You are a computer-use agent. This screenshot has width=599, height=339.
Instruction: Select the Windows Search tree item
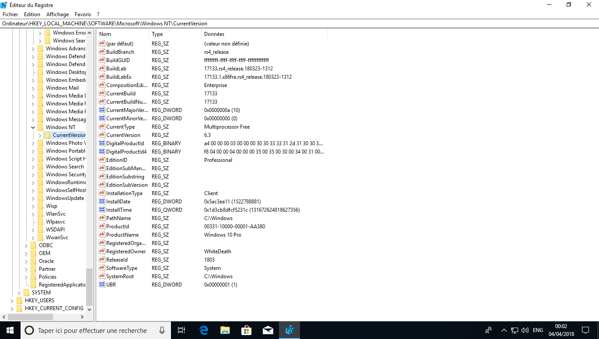click(65, 167)
